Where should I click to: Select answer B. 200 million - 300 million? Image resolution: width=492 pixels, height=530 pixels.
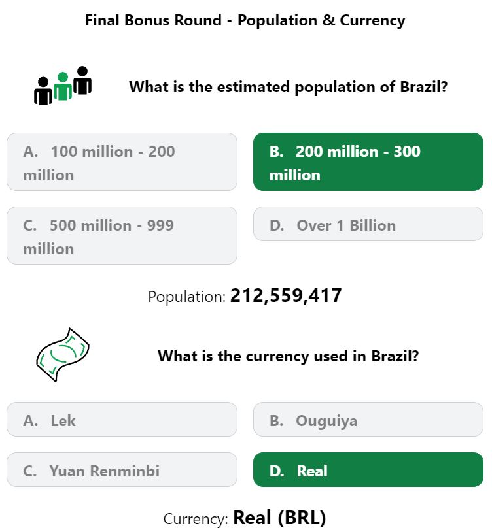(x=368, y=162)
